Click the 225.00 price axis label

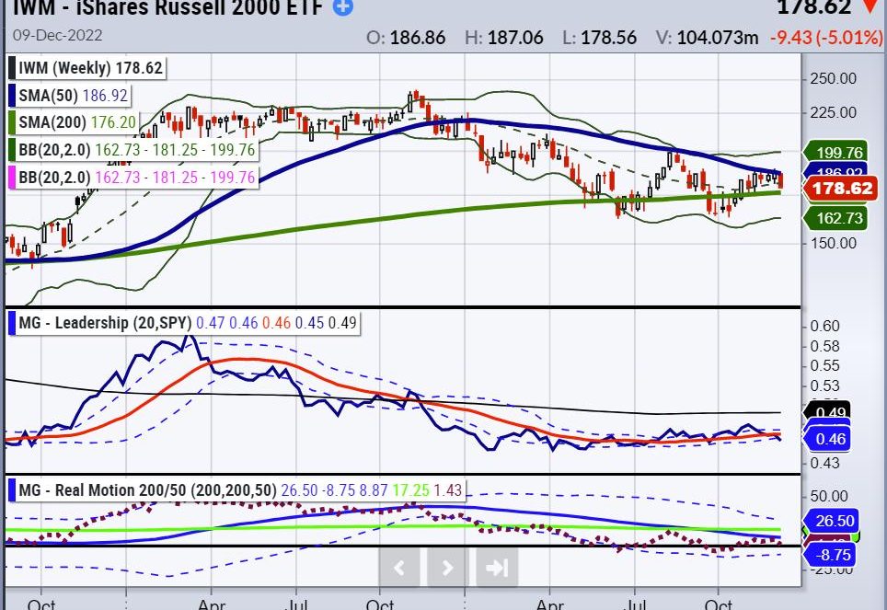click(834, 112)
